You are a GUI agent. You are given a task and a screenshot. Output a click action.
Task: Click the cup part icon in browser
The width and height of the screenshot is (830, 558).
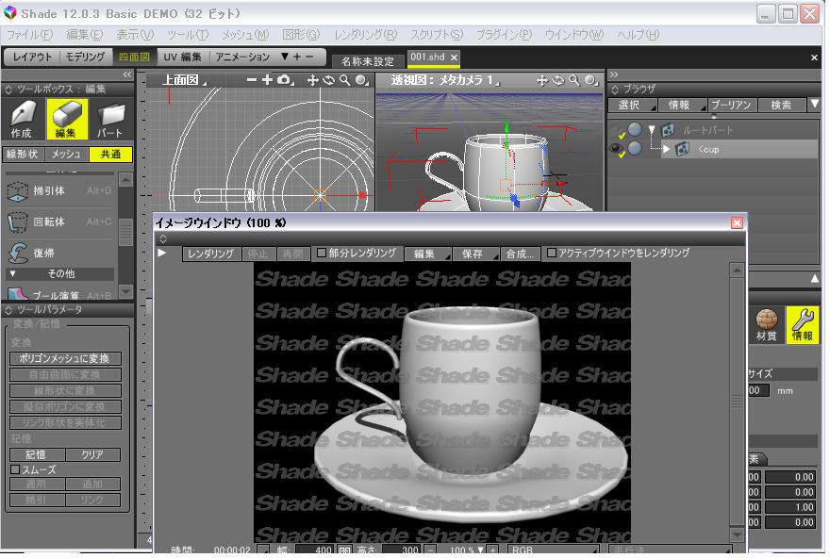[682, 149]
